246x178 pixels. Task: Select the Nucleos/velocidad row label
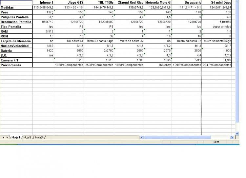coord(16,46)
